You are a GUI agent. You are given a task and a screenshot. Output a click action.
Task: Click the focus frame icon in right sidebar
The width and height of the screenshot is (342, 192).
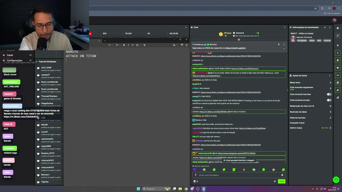338,45
